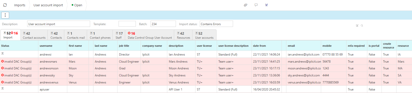
Task: Click the Import status field
Action: (x=216, y=24)
